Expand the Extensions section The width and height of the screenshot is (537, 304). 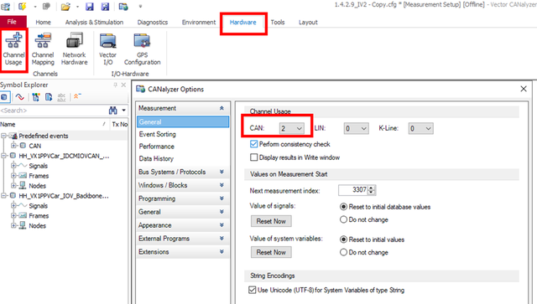(x=222, y=252)
